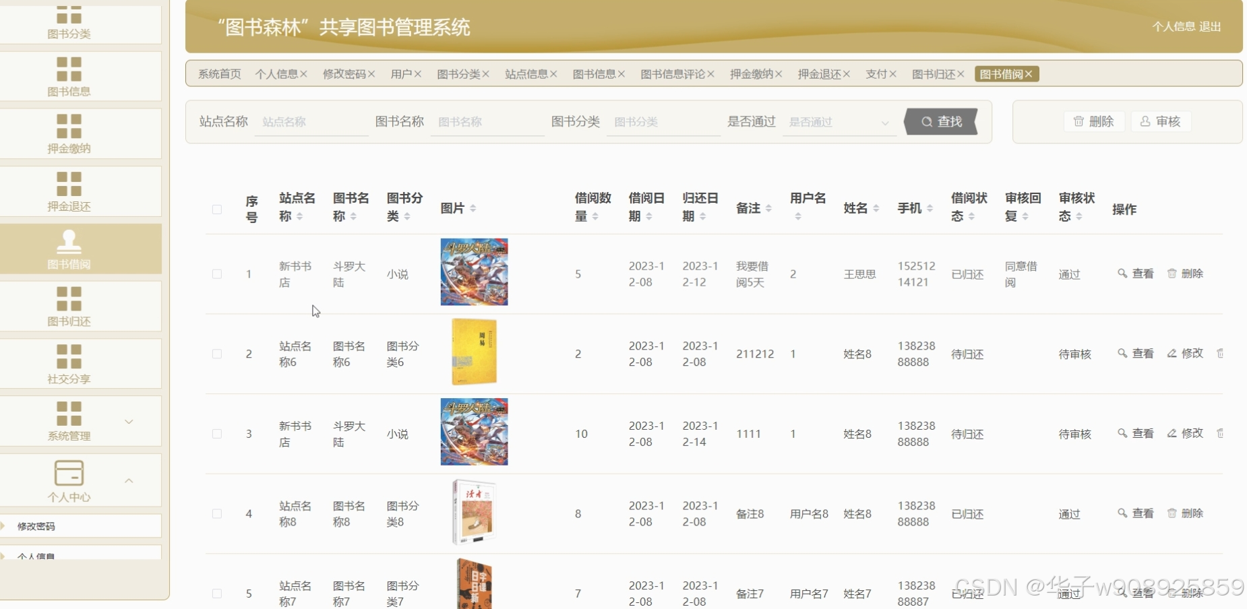
Task: Click the 审核 button
Action: [1161, 121]
